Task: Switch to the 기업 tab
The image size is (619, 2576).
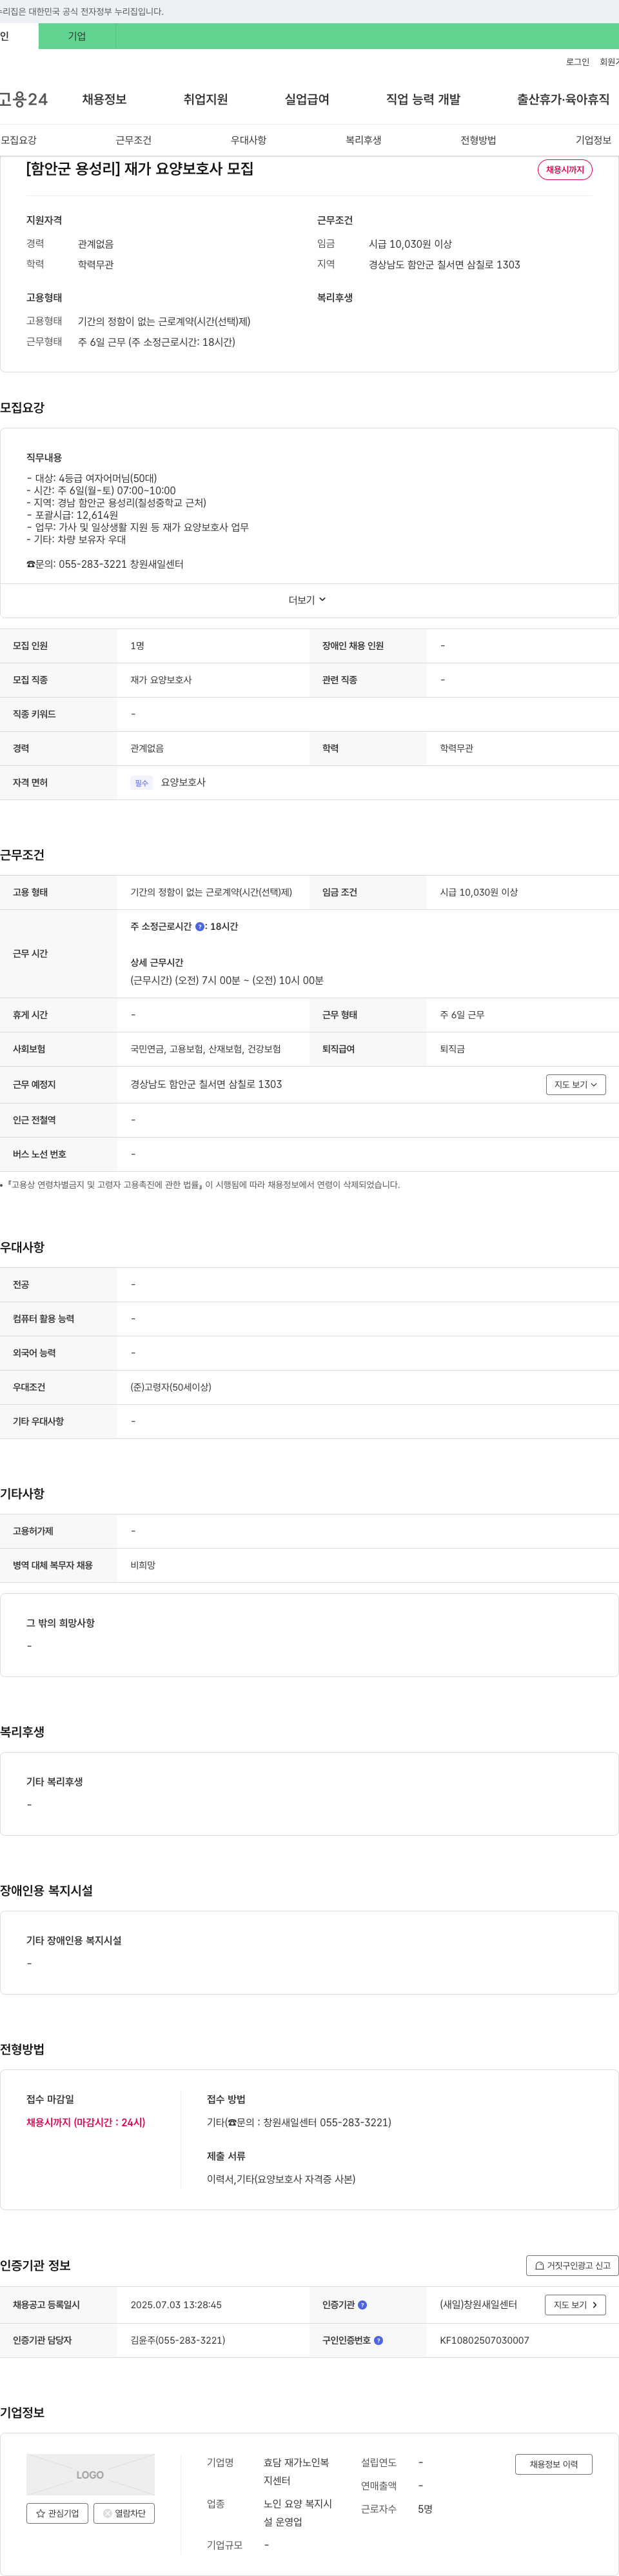Action: [x=77, y=36]
